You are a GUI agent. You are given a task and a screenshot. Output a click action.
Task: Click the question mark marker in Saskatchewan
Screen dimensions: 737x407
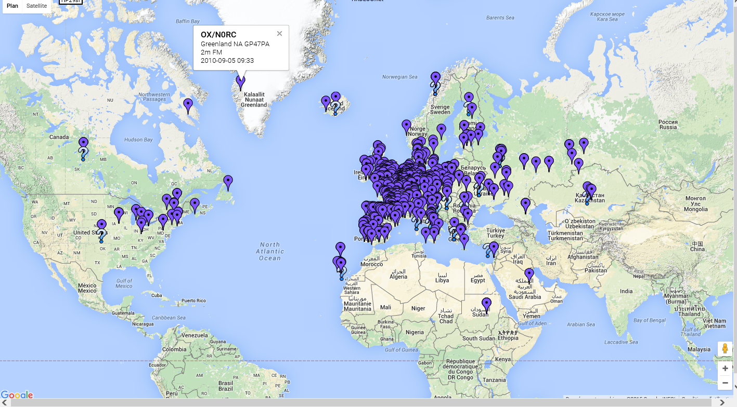click(x=83, y=154)
